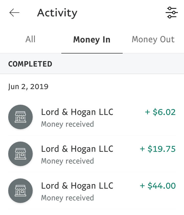Screen dimensions: 184x215
Task: Open the third Lord & Hogan LLC entry
Action: click(x=92, y=191)
